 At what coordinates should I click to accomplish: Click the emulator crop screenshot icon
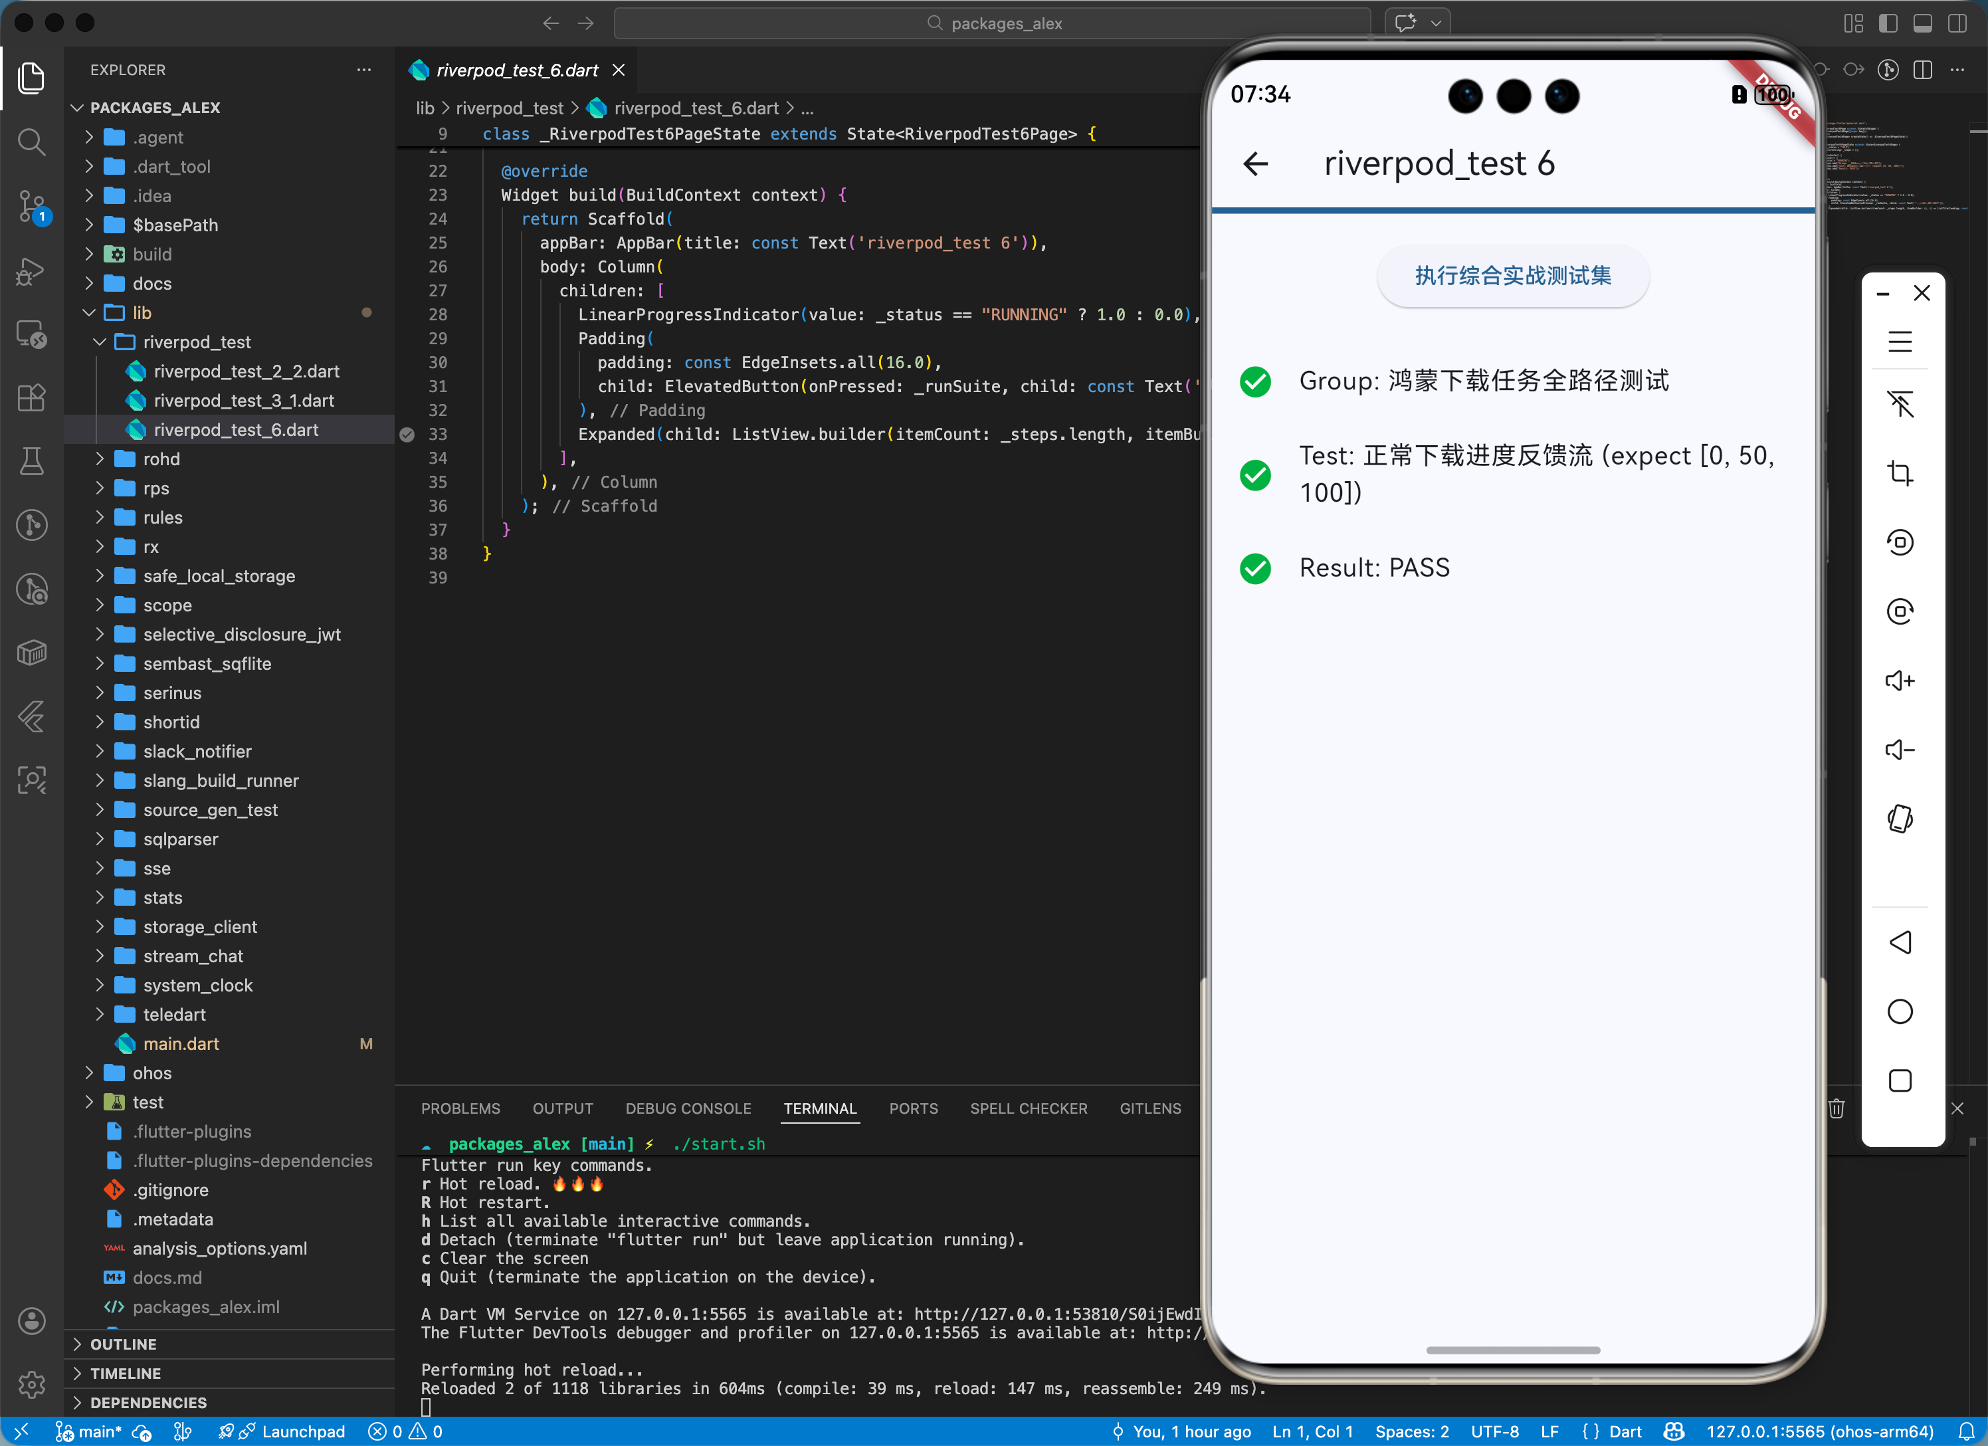click(x=1900, y=474)
